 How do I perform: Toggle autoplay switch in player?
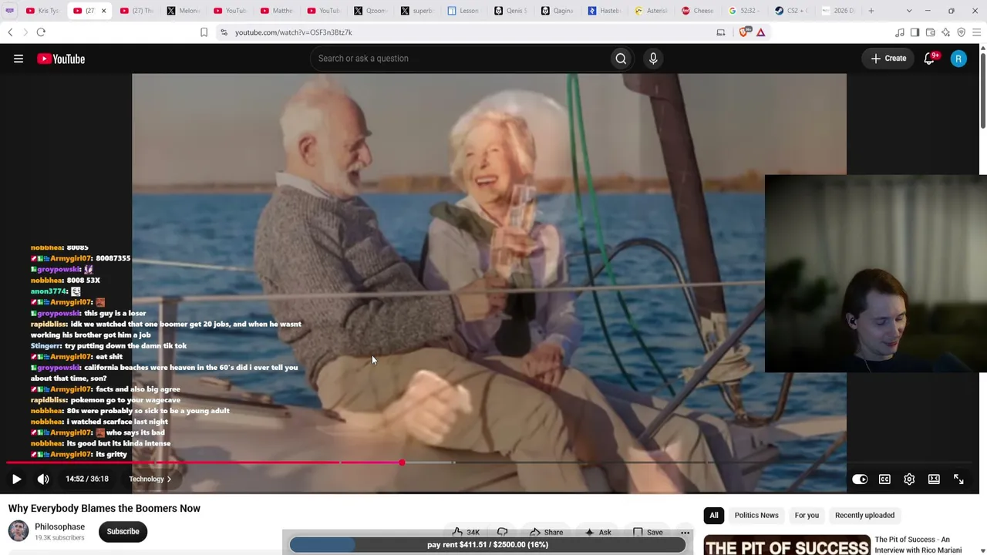coord(860,479)
